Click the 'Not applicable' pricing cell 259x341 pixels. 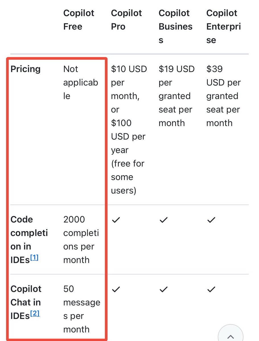click(81, 82)
